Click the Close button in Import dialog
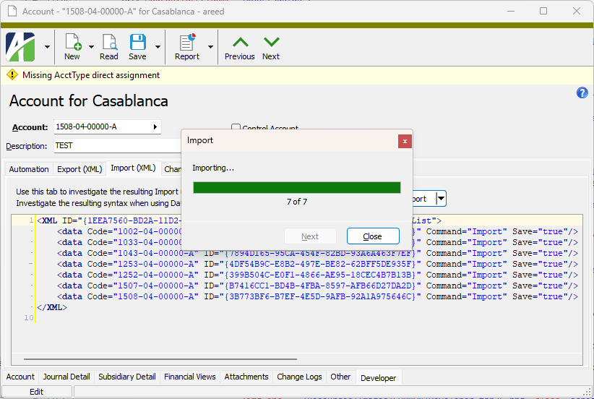 tap(373, 236)
